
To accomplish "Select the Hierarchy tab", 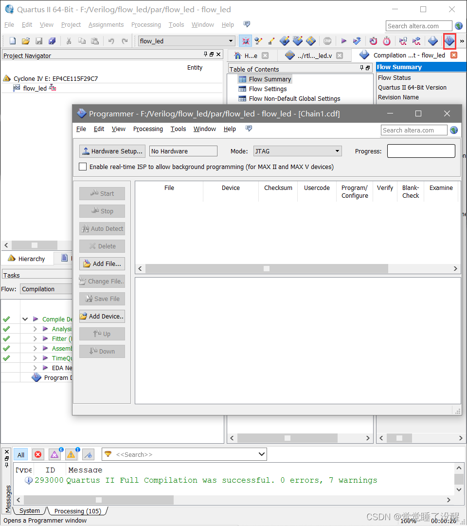I will 27,259.
